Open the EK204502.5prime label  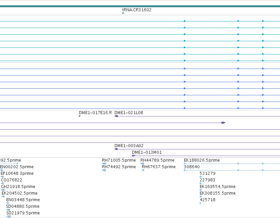(19, 193)
